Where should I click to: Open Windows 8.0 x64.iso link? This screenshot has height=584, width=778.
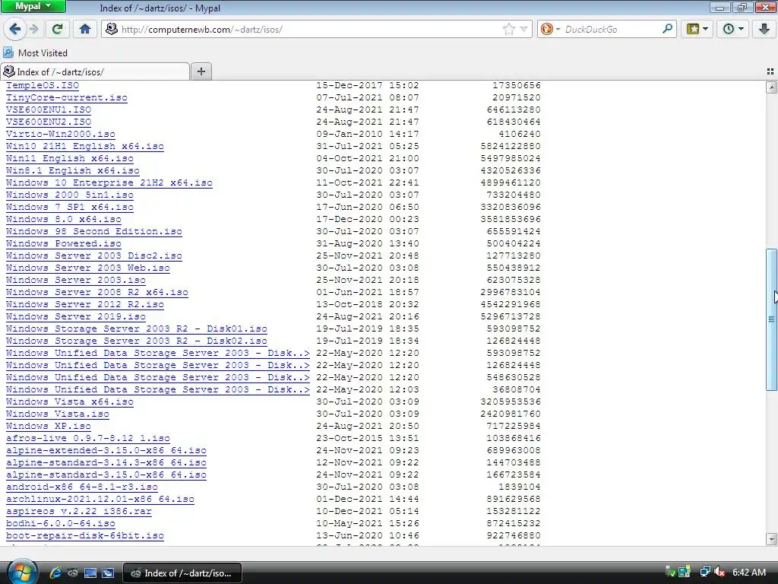(64, 220)
